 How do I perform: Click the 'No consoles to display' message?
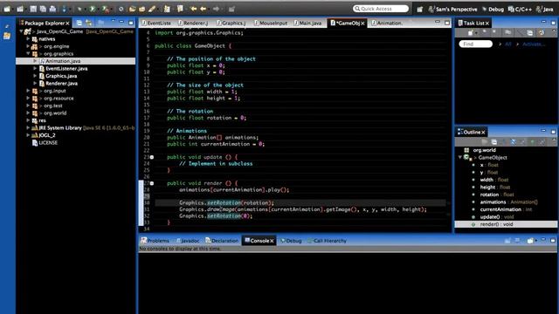[180, 249]
